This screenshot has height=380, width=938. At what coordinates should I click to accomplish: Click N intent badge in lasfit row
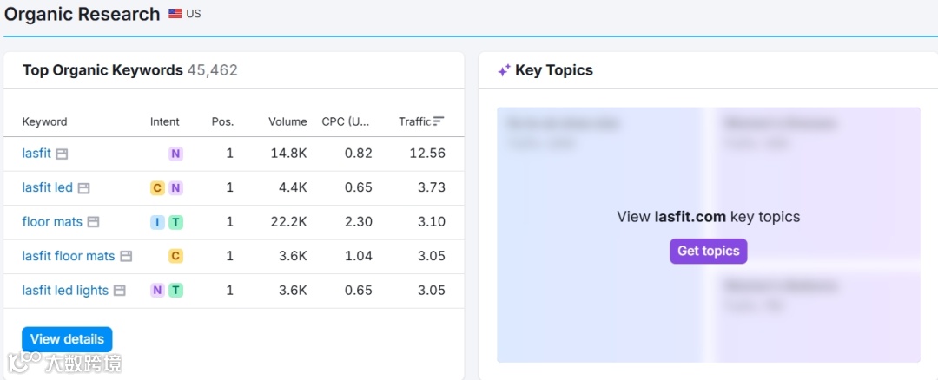175,154
